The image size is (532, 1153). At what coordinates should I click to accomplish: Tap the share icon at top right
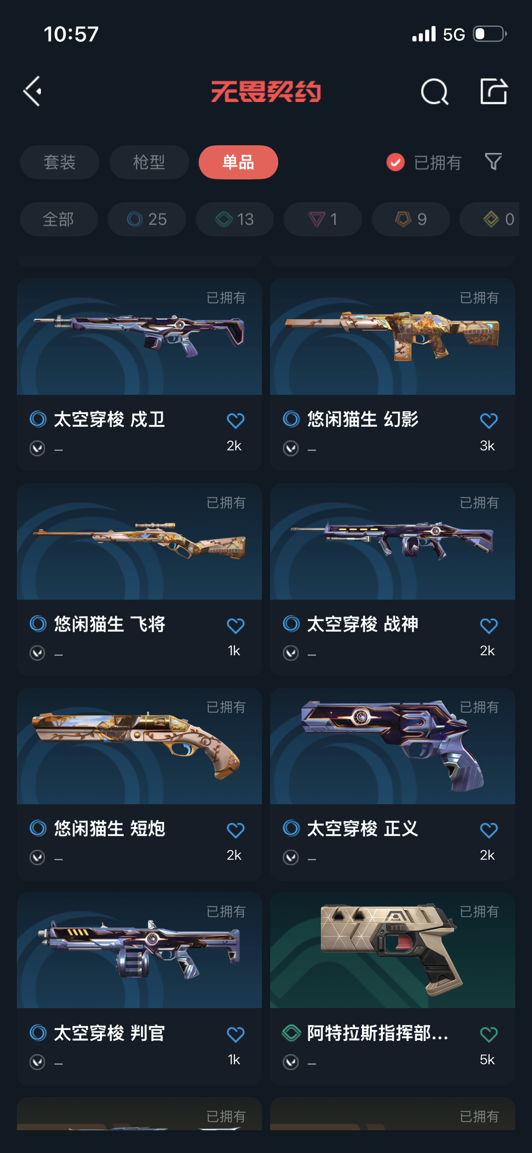click(x=494, y=91)
